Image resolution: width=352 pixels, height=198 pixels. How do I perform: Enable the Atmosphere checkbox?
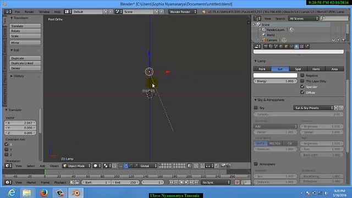256,164
